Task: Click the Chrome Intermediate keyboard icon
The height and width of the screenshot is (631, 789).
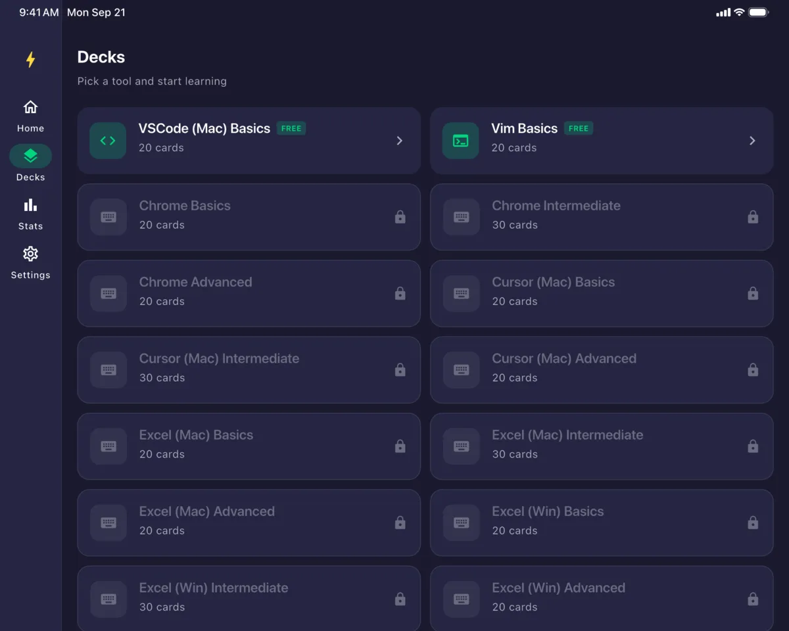Action: (462, 217)
